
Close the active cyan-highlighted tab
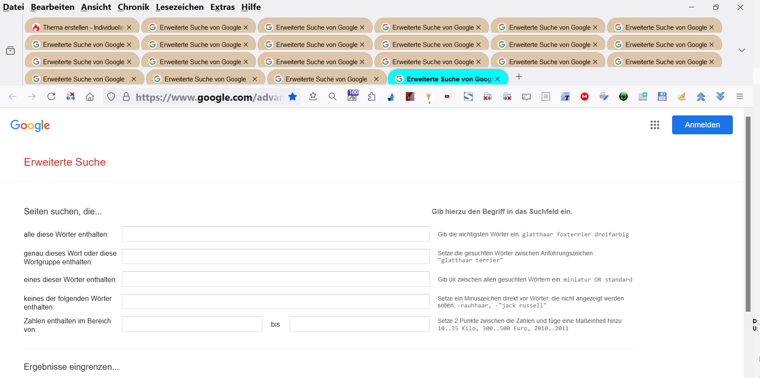(497, 79)
